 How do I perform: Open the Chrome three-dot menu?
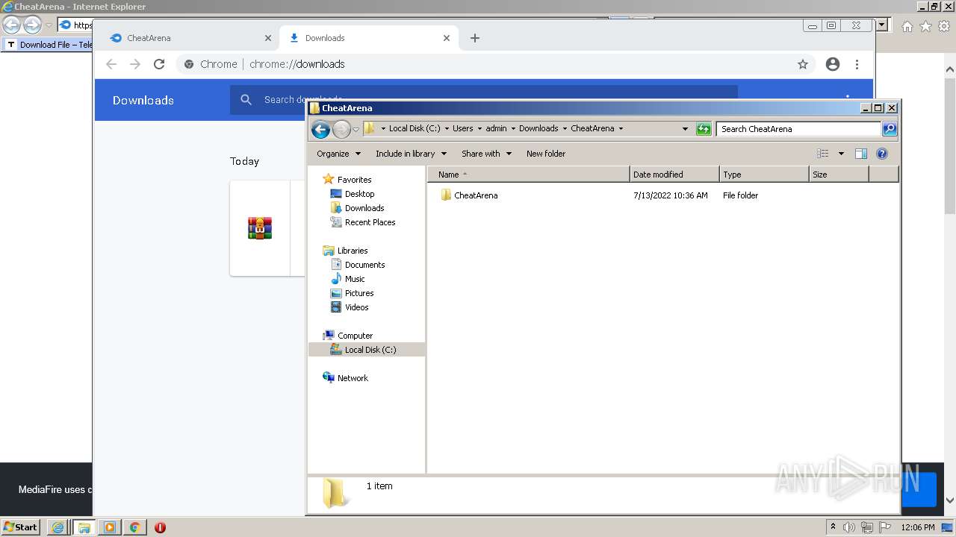[x=857, y=64]
